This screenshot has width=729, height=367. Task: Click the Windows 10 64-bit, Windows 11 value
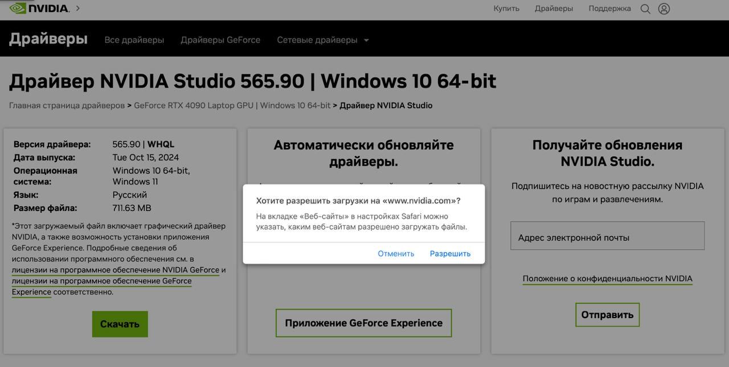pos(151,176)
